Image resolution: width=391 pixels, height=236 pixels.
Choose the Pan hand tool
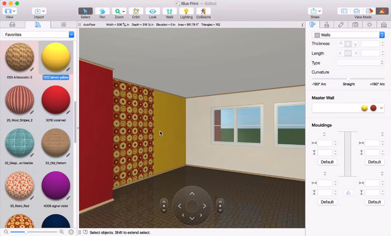point(102,11)
